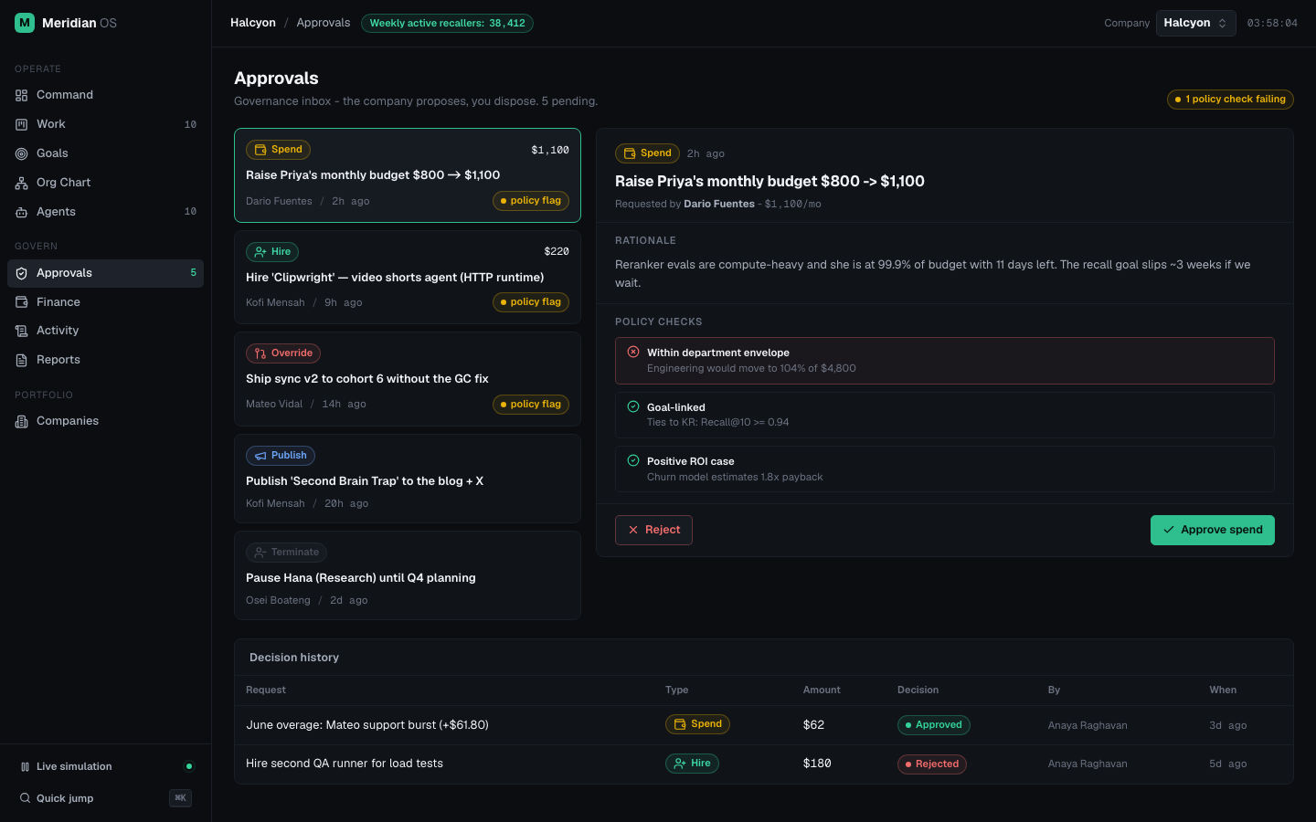This screenshot has height=822, width=1316.
Task: Click the Approvals breadcrumb
Action: pos(324,23)
